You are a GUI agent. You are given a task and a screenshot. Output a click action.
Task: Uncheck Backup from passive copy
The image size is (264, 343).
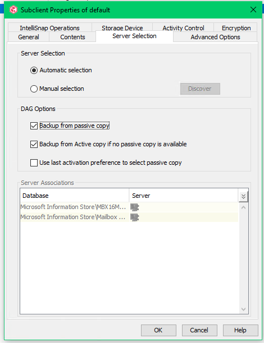click(34, 126)
